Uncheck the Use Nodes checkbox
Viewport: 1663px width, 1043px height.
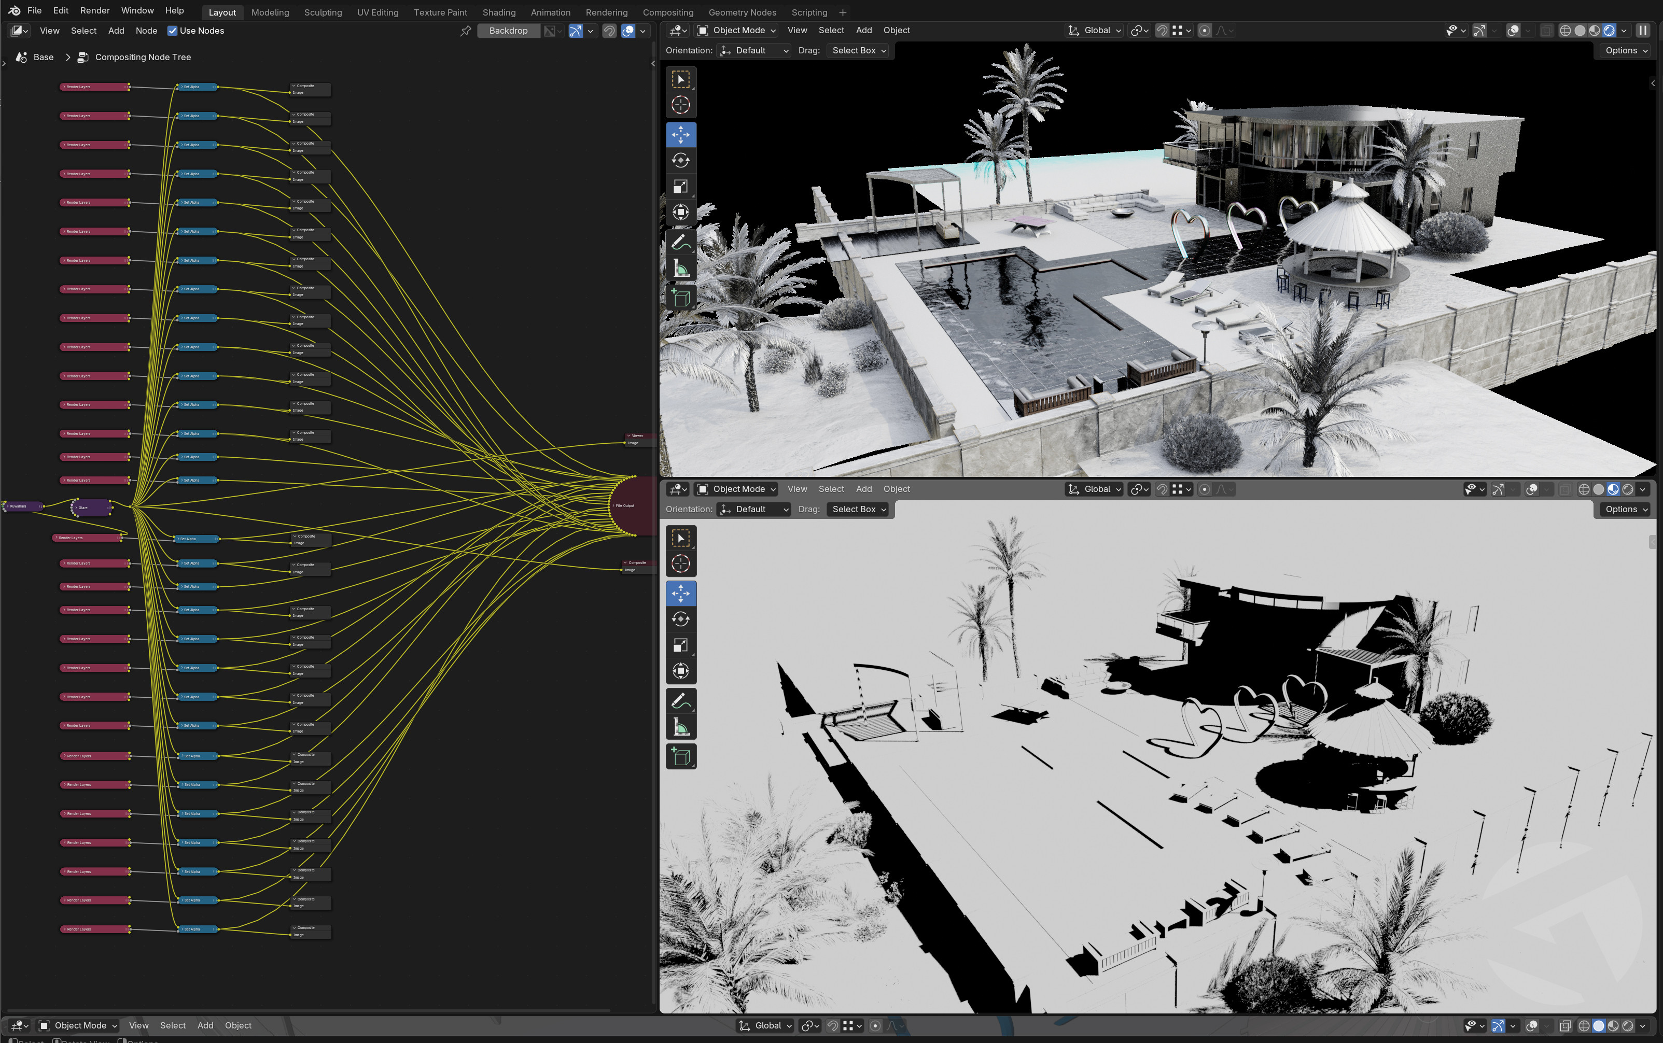point(173,31)
